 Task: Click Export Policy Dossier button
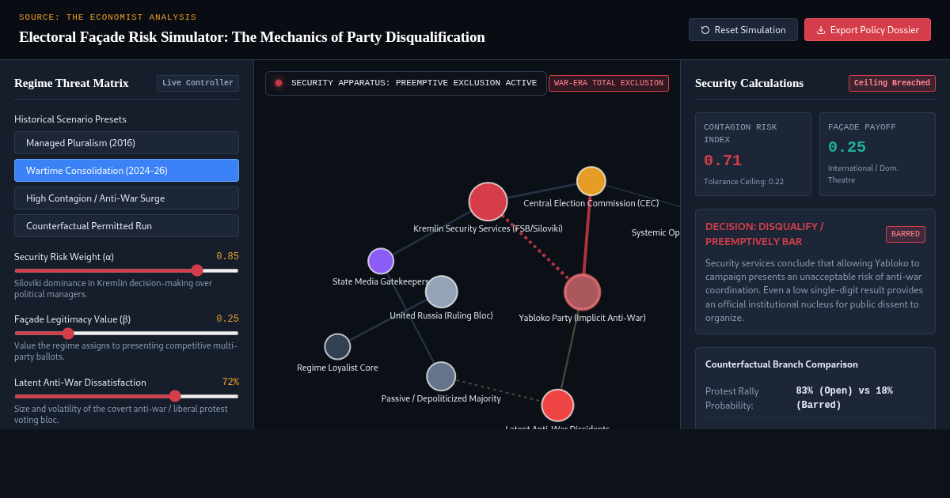pos(868,30)
